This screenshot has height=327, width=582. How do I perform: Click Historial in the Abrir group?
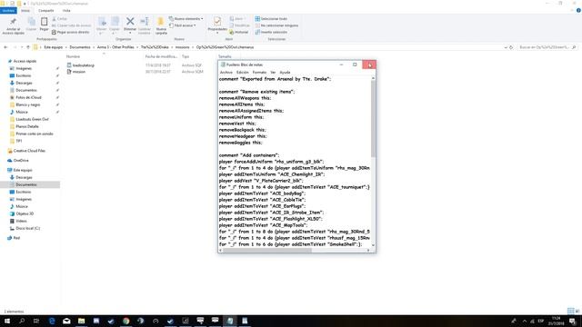(x=238, y=33)
